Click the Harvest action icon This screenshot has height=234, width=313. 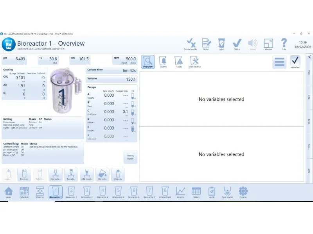coord(103,174)
